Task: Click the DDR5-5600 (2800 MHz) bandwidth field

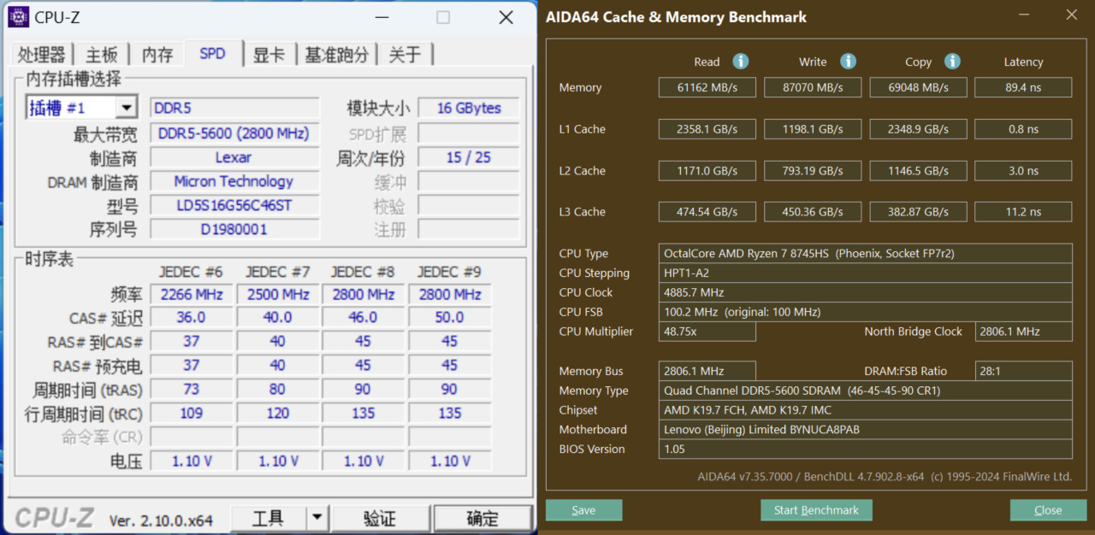Action: click(x=234, y=133)
